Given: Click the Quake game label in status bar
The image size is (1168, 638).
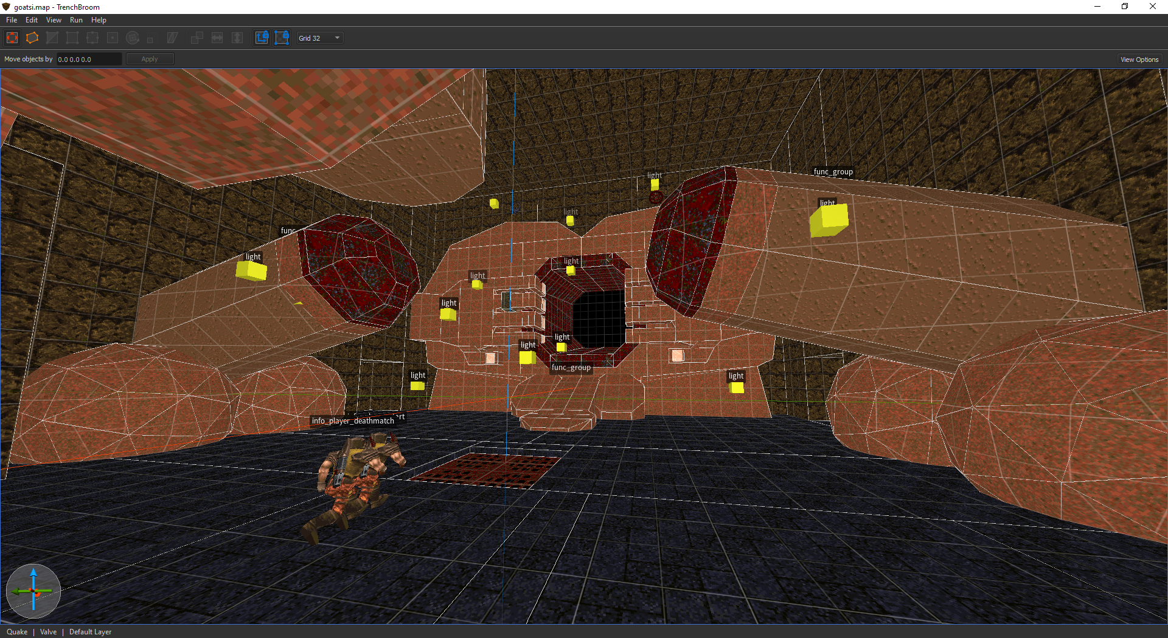Looking at the screenshot, I should [17, 632].
